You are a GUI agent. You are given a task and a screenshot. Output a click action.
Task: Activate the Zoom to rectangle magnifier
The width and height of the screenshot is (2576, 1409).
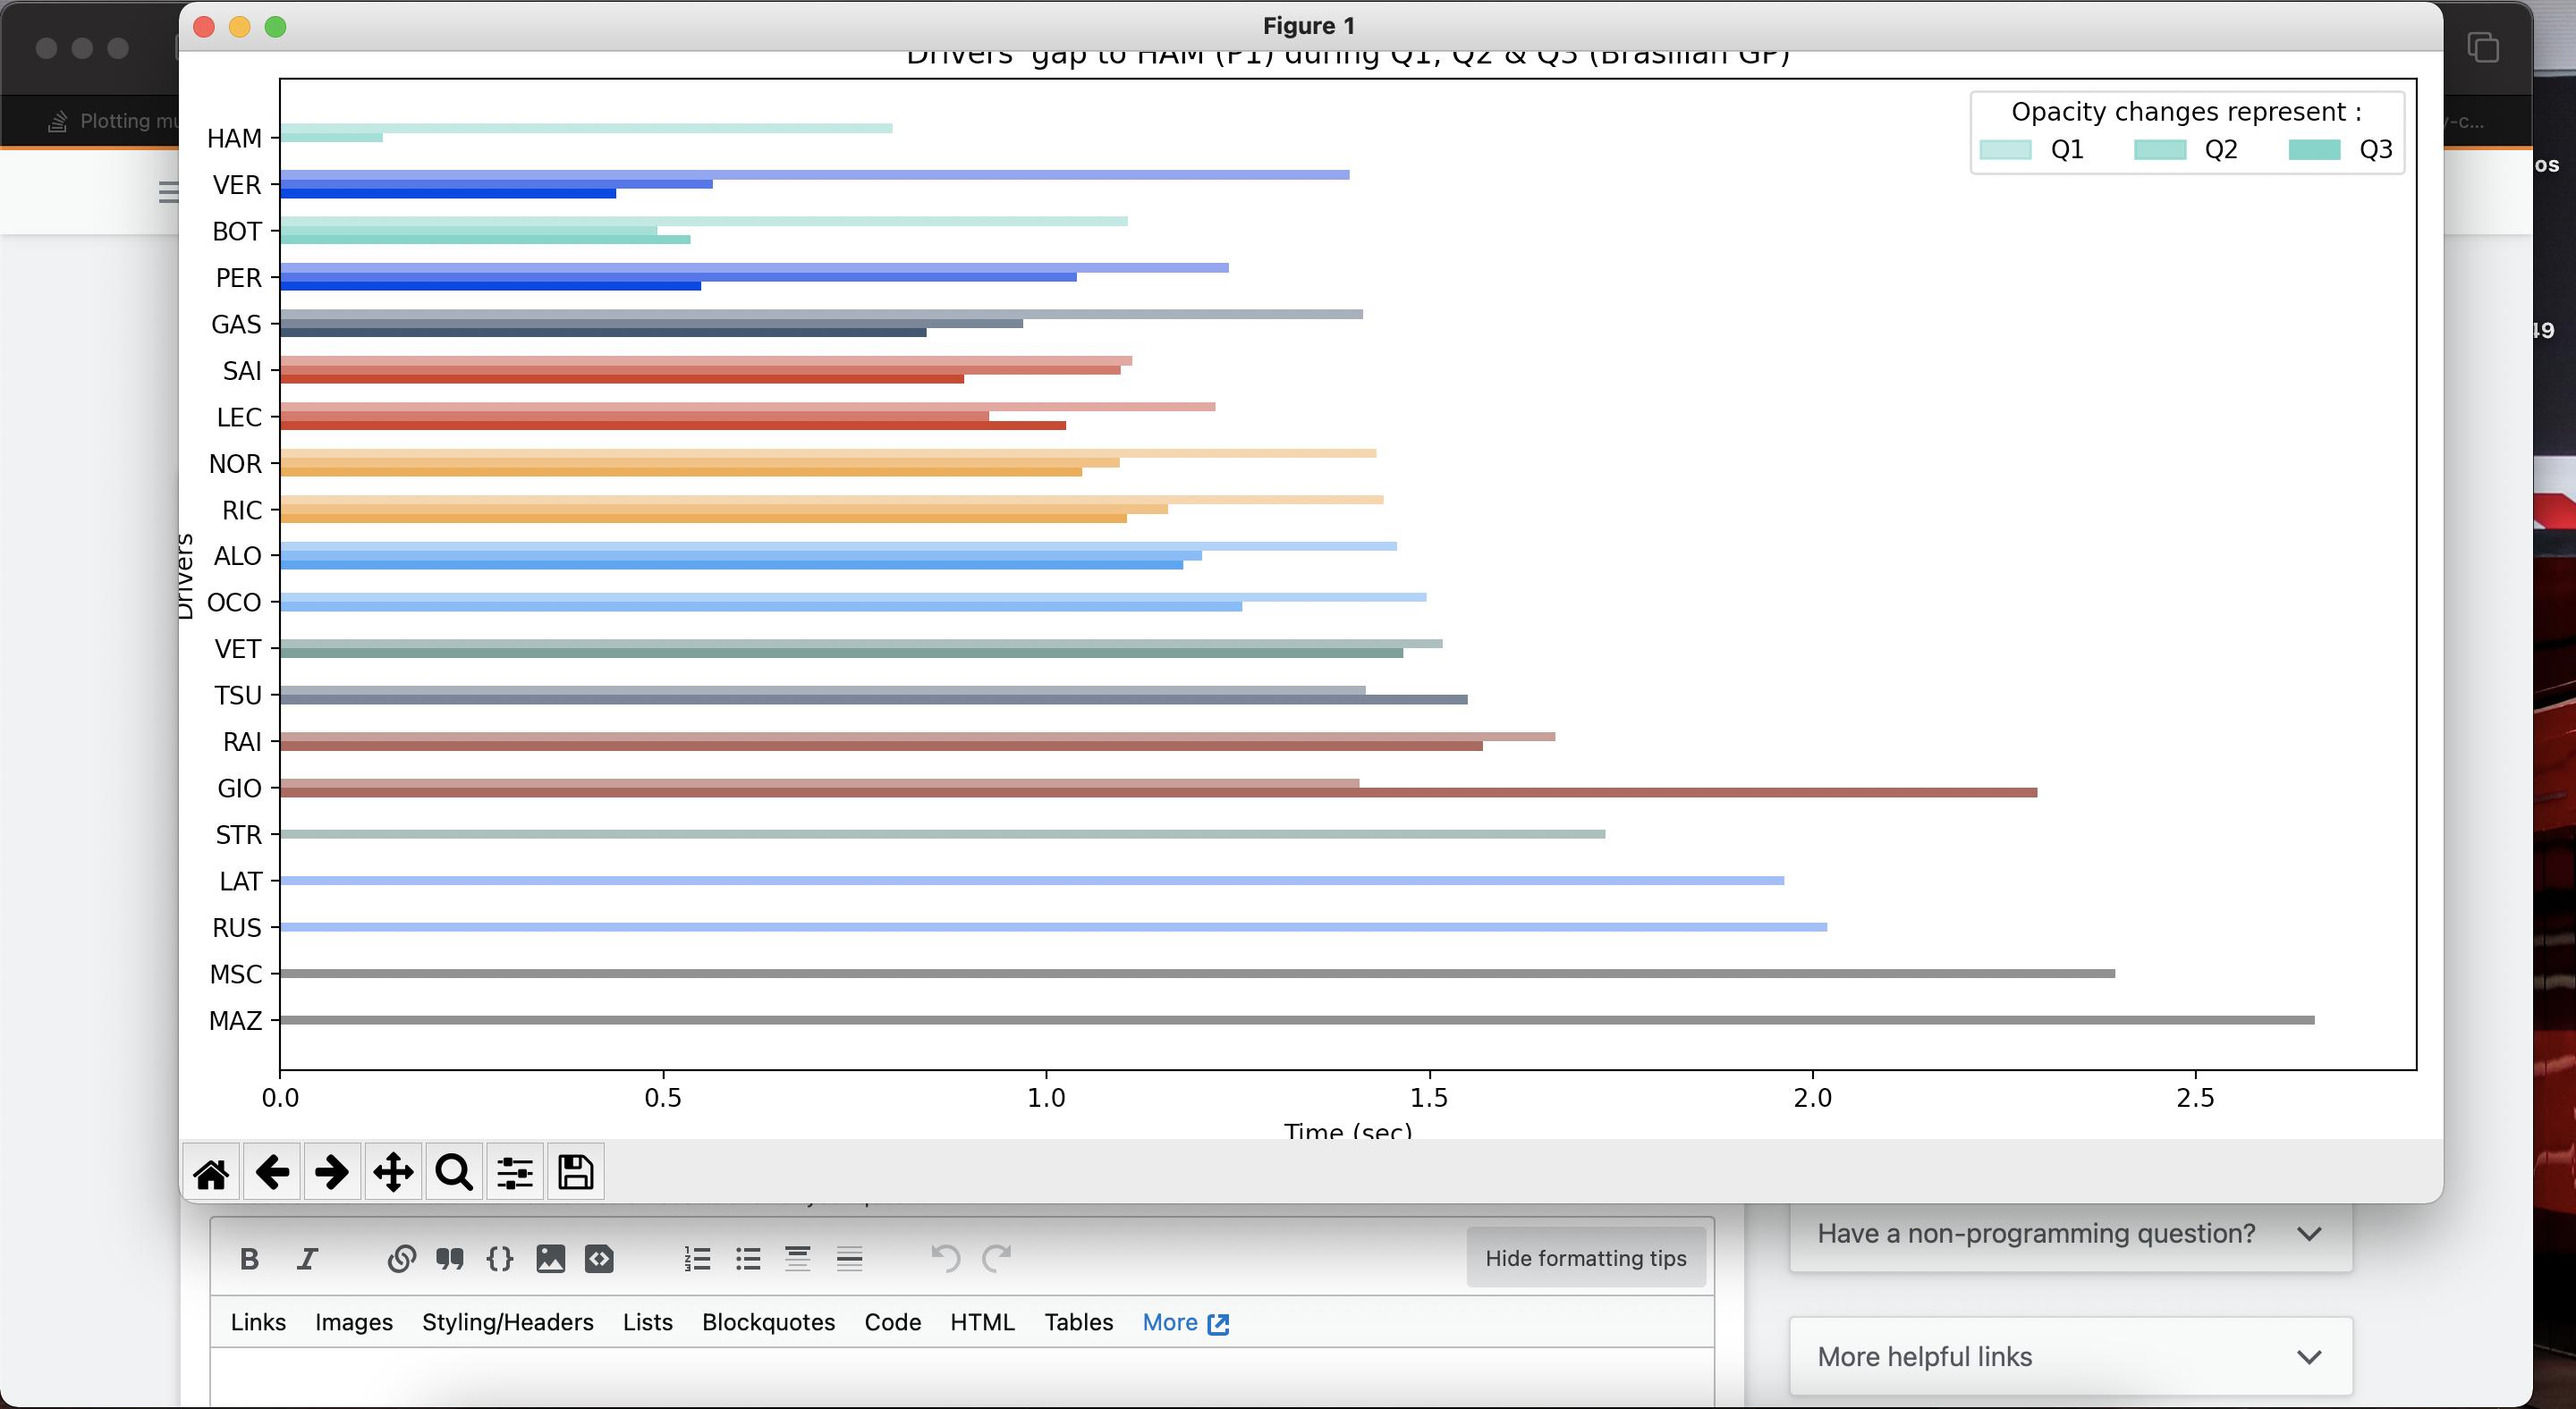click(454, 1173)
